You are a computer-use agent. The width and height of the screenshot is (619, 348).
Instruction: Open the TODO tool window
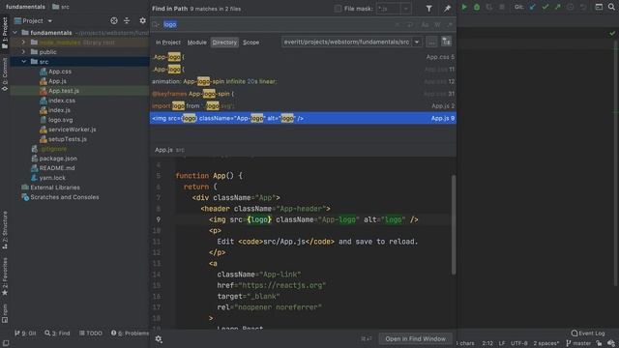tap(91, 333)
